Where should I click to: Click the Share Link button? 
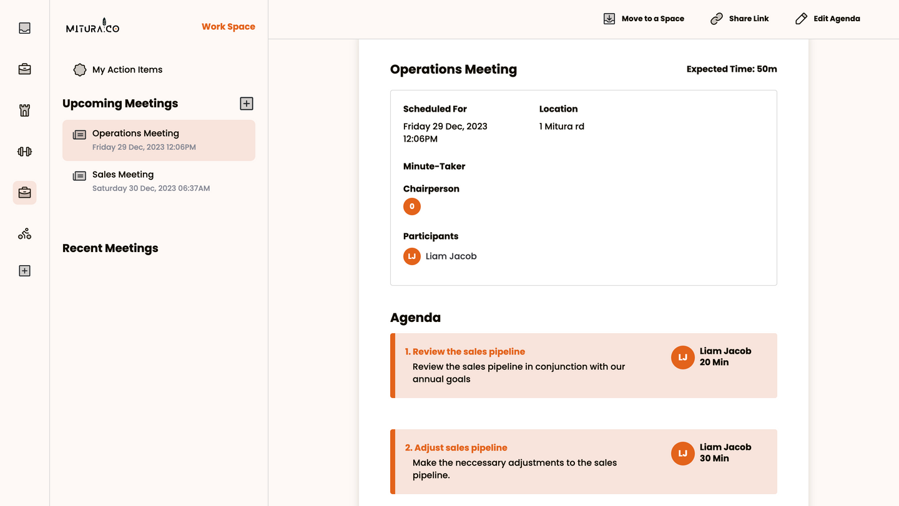(740, 19)
